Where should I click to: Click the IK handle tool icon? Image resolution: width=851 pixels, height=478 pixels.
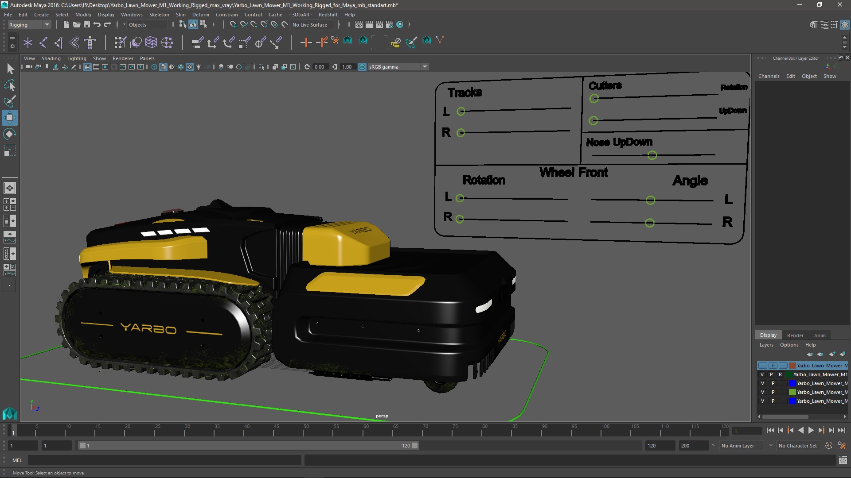coord(59,42)
